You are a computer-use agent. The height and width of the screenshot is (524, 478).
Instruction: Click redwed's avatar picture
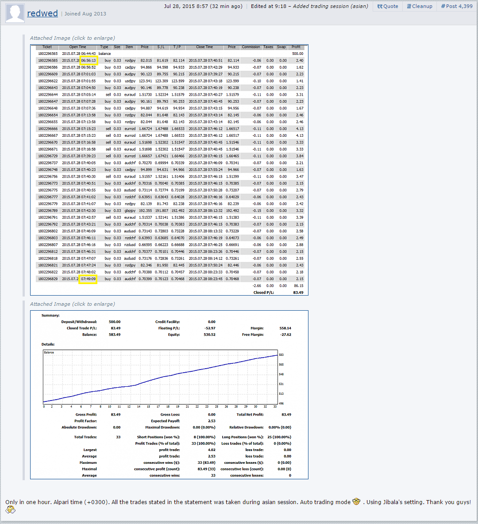point(15,13)
